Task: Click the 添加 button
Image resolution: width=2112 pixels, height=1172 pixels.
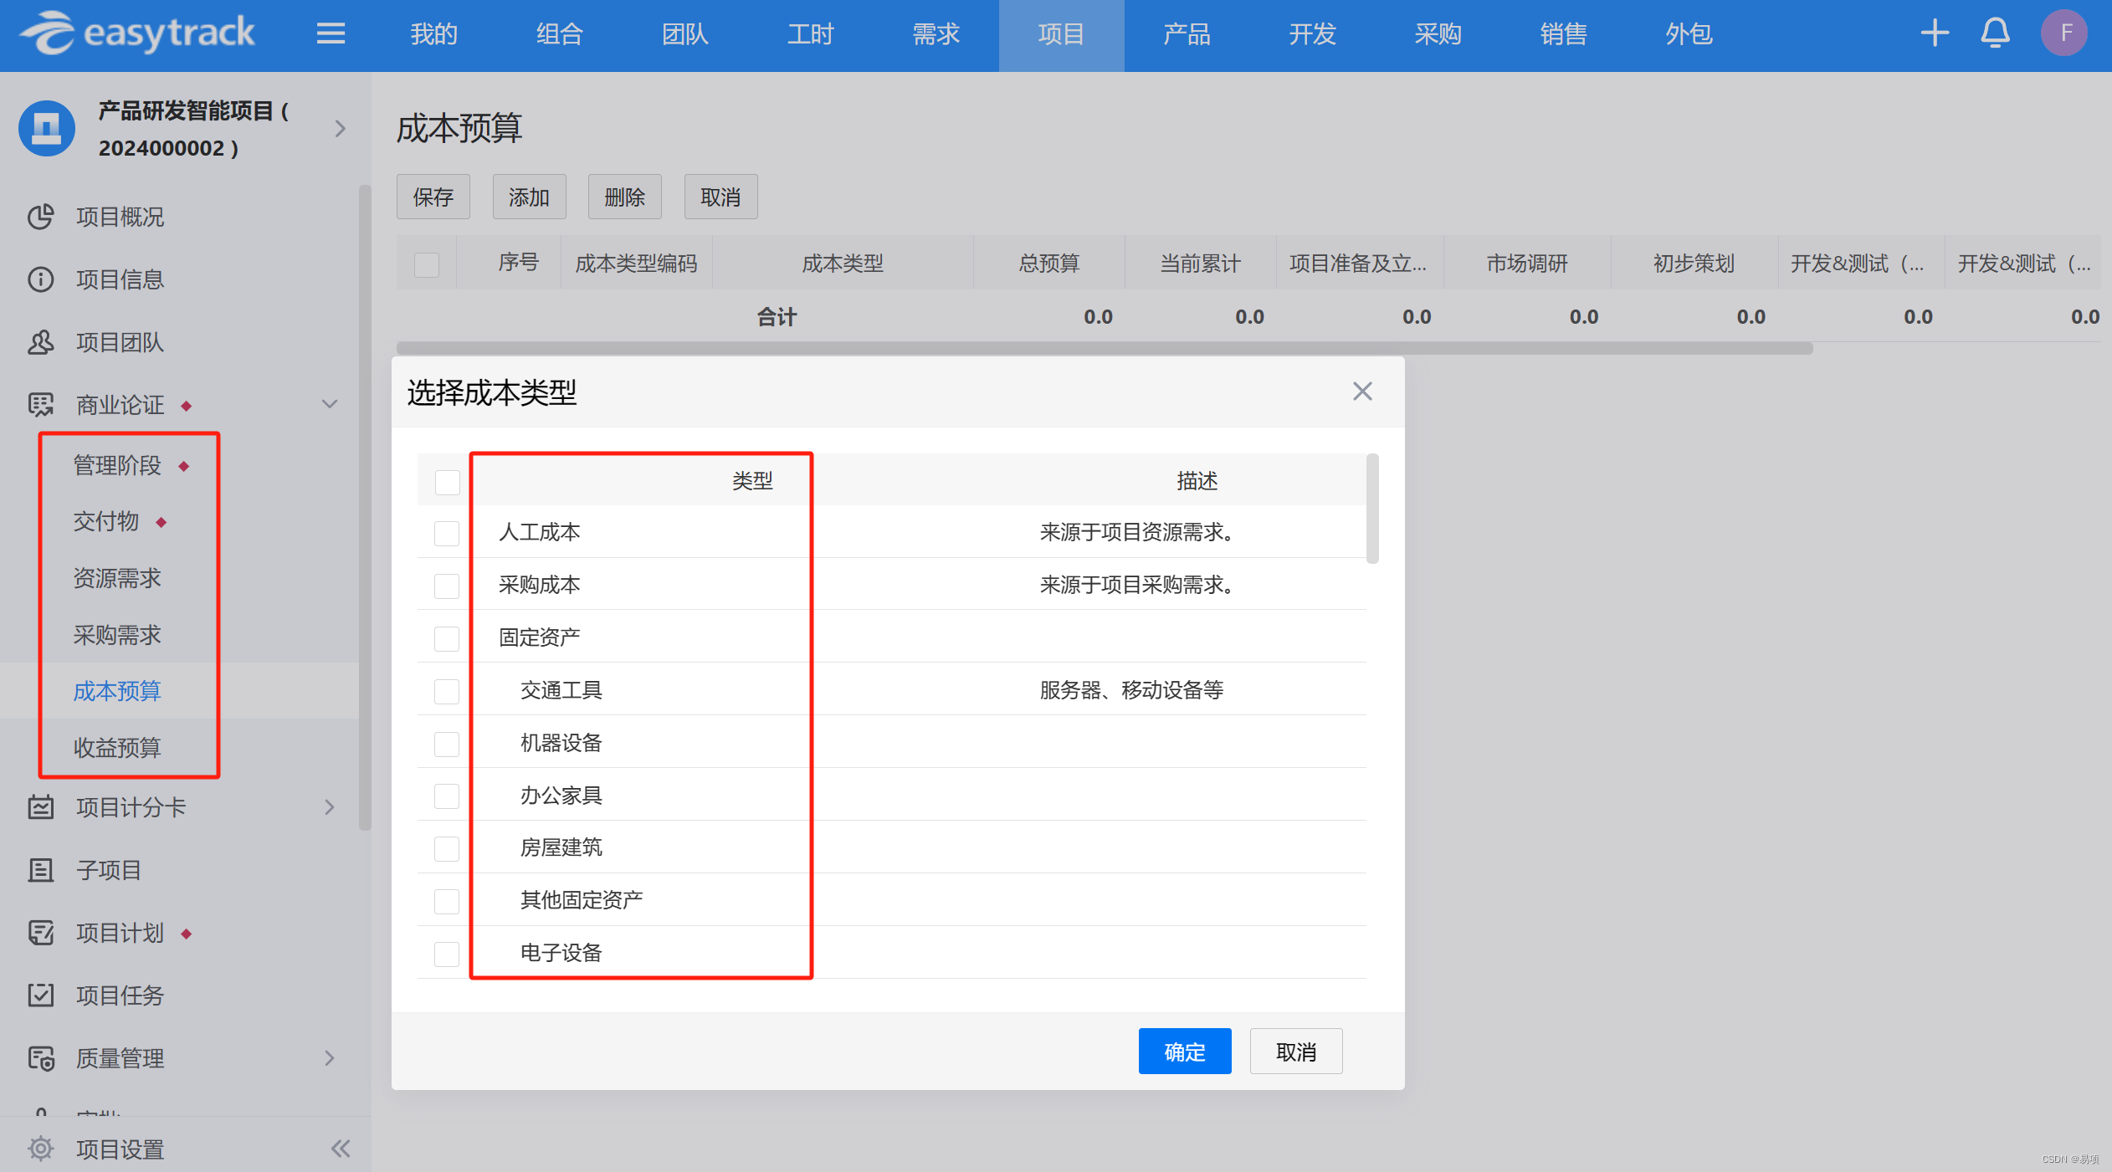Action: (529, 197)
